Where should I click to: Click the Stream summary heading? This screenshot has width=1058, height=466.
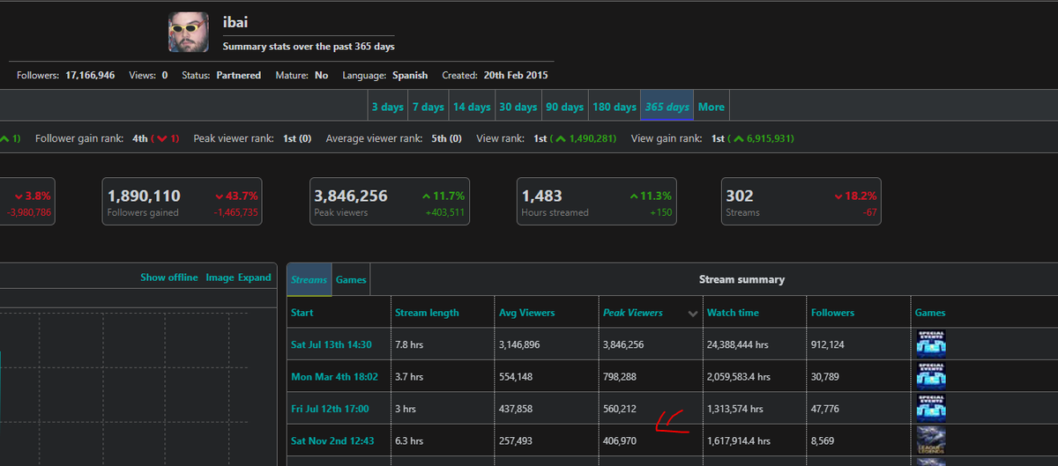click(x=741, y=279)
